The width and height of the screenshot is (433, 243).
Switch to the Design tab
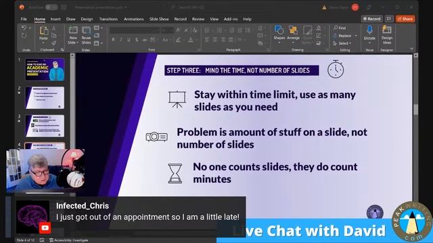pos(87,19)
